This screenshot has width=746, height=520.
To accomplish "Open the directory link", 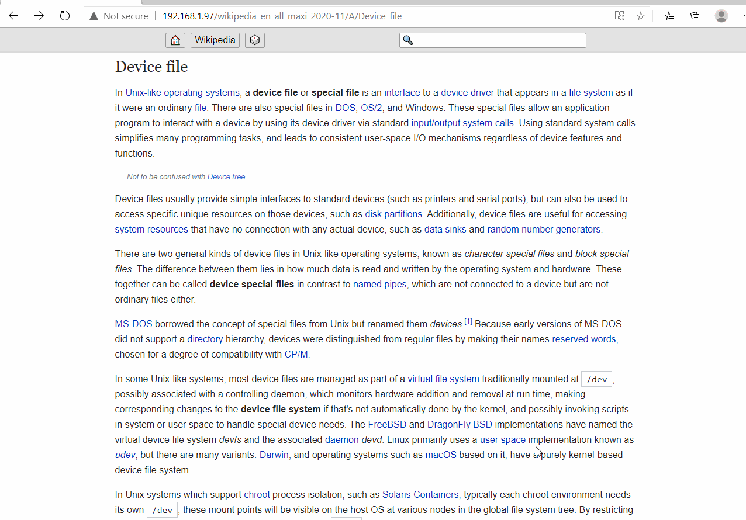I will click(x=205, y=339).
